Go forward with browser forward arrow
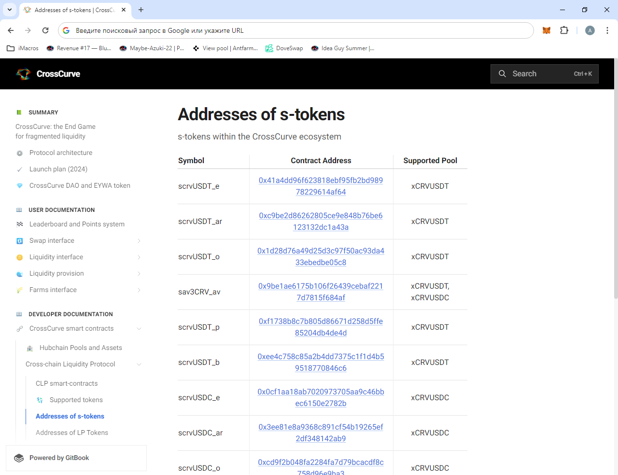The height and width of the screenshot is (475, 618). (x=28, y=30)
